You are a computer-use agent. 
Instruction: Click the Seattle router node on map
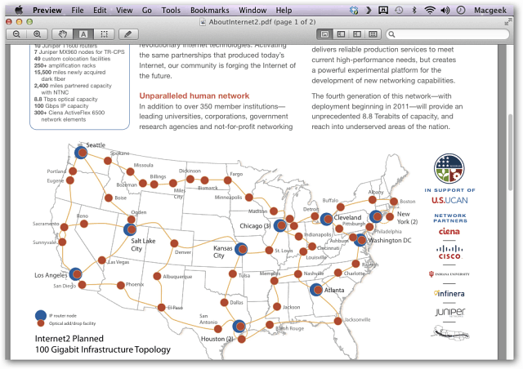point(81,153)
